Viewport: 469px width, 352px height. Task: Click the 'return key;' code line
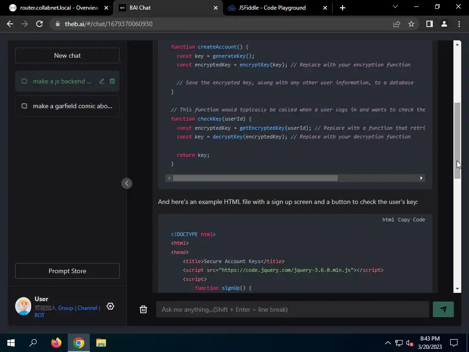193,155
